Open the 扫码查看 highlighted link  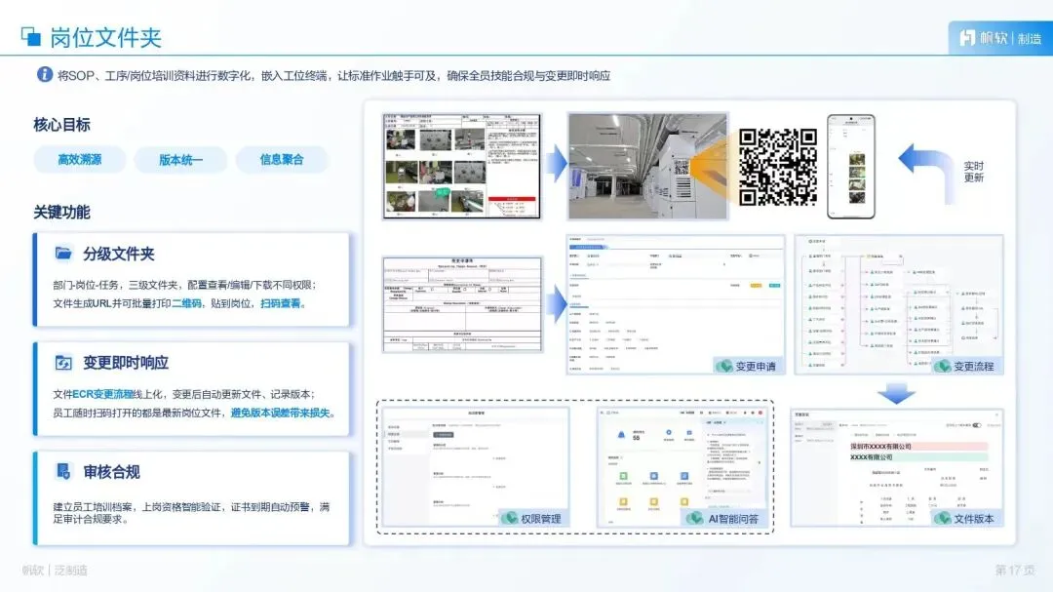pos(280,303)
